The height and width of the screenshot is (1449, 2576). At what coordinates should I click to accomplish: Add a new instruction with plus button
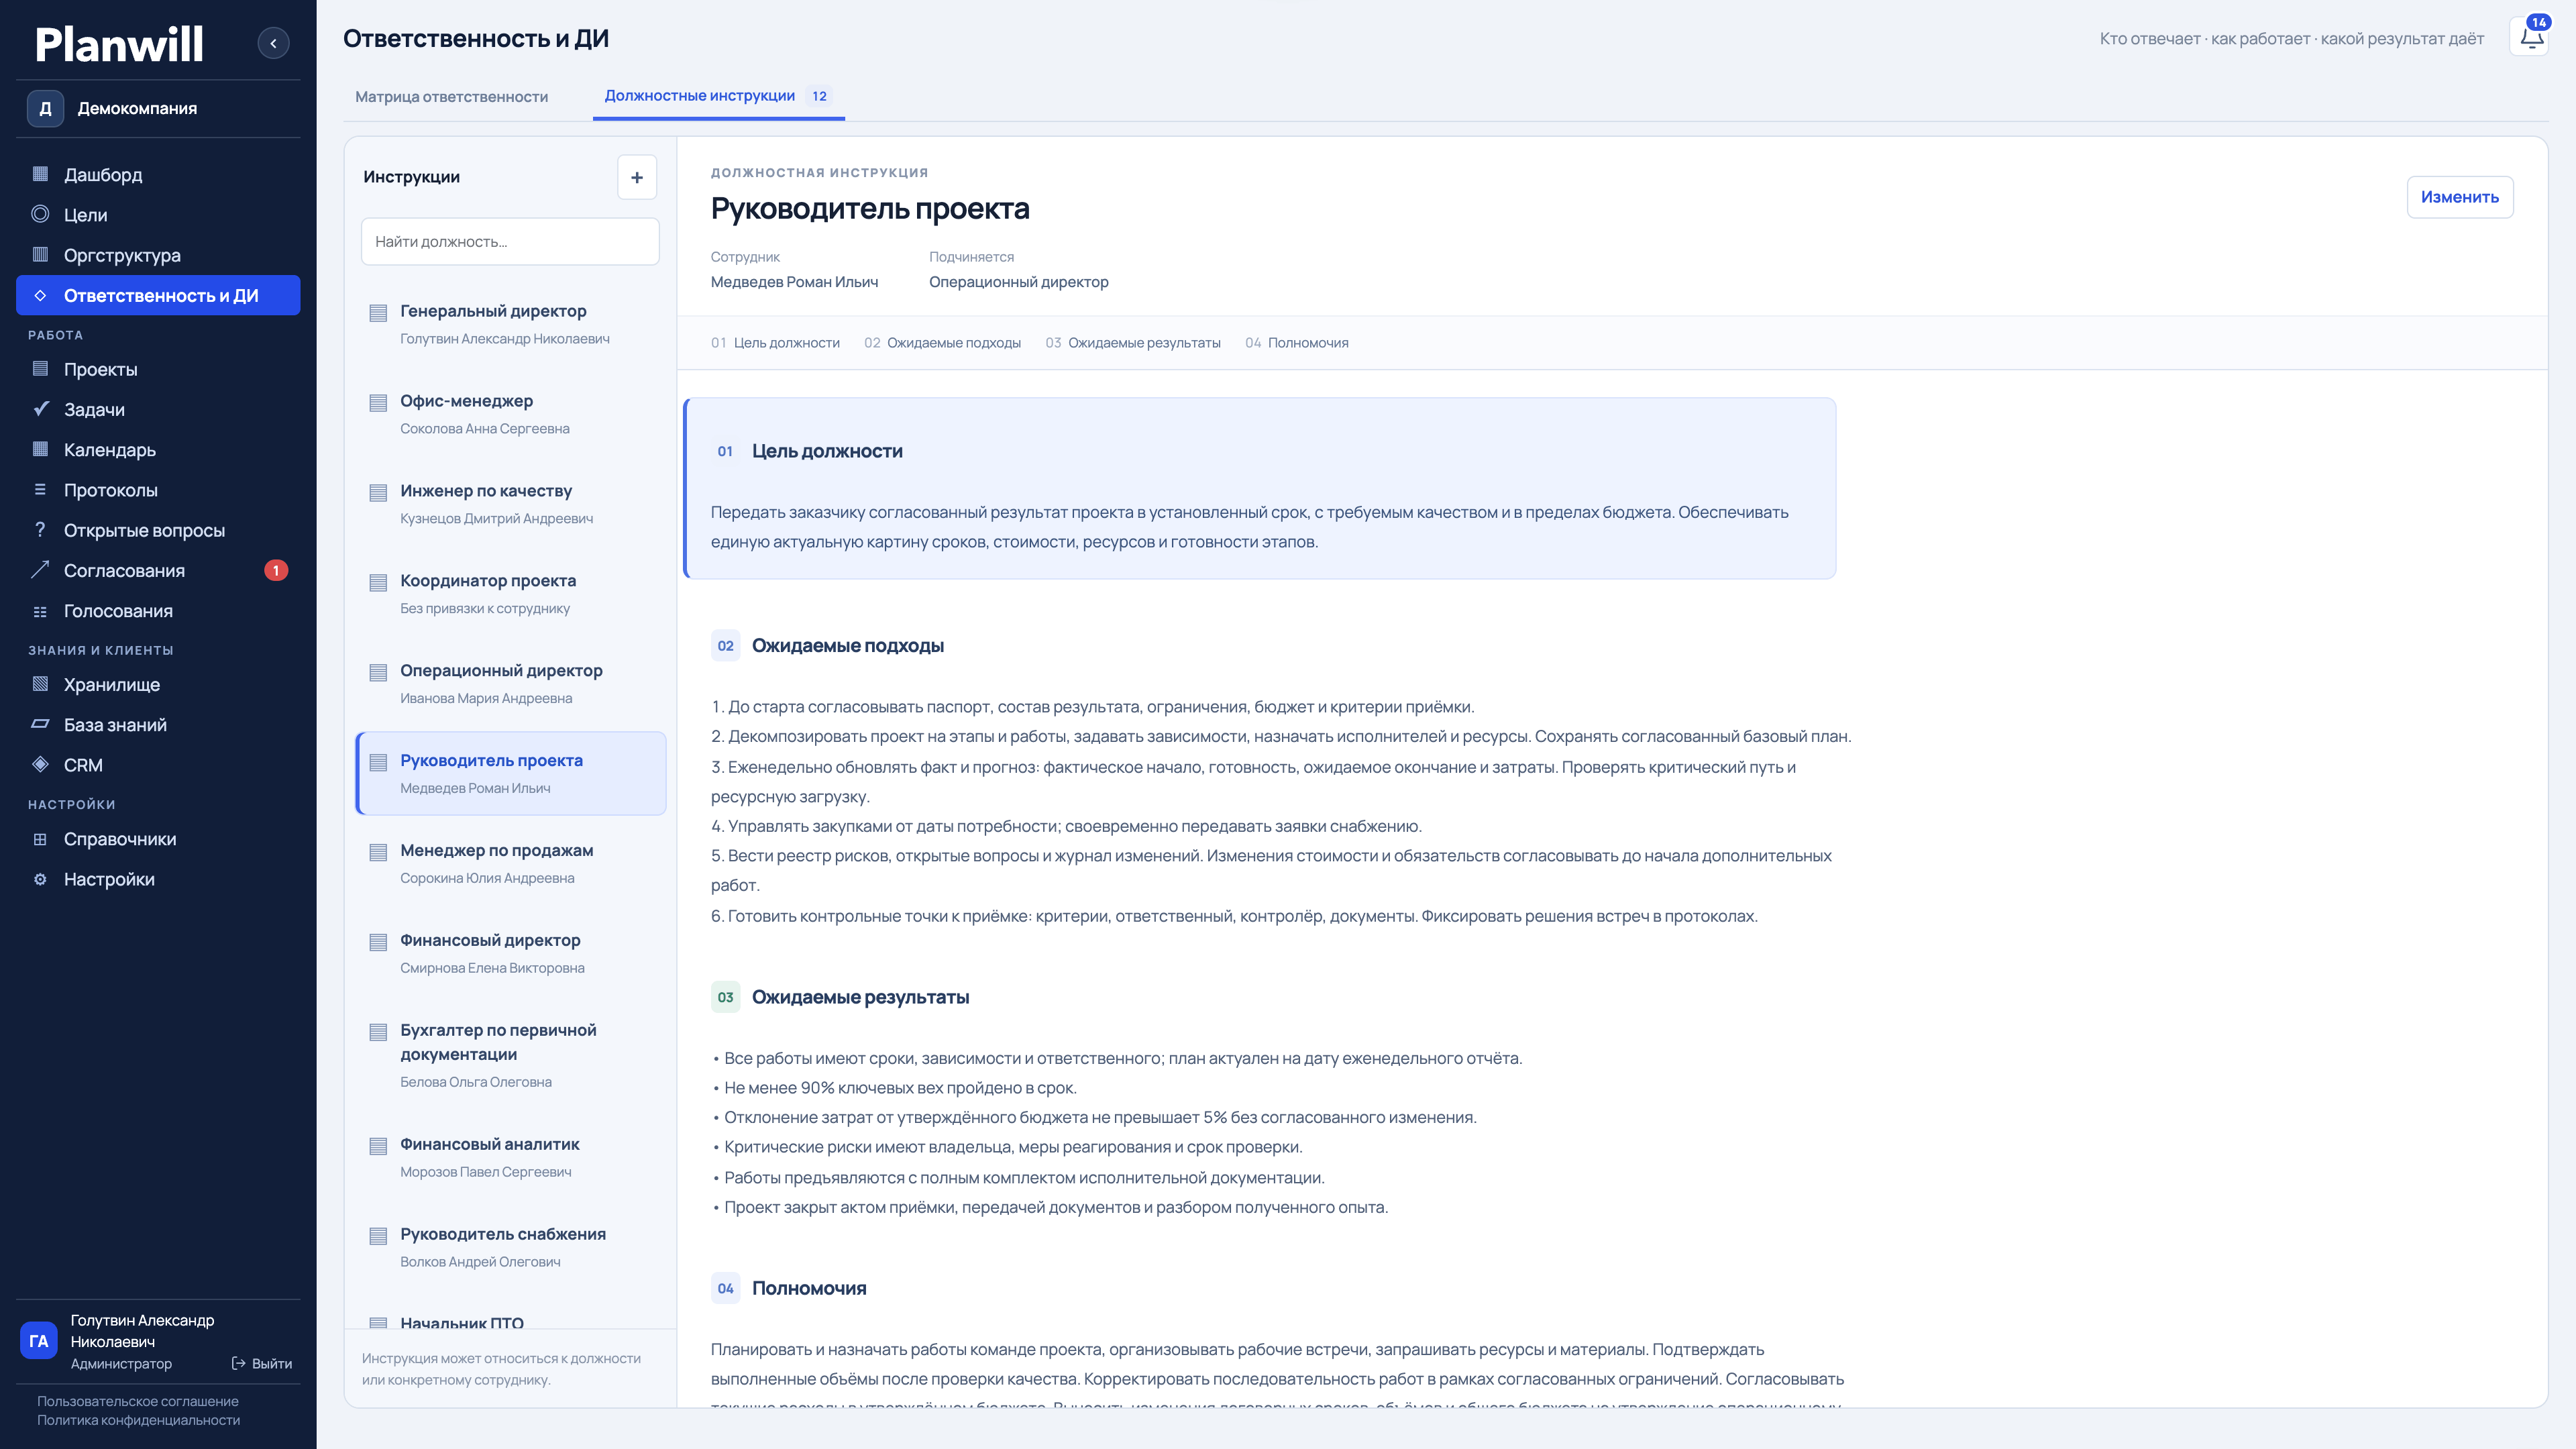(637, 177)
